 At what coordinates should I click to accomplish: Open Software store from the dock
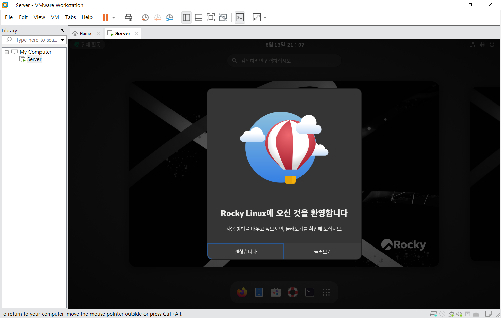coord(276,292)
